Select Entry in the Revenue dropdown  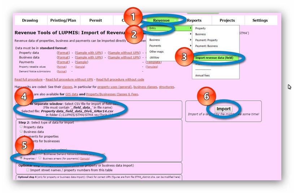tap(169, 28)
